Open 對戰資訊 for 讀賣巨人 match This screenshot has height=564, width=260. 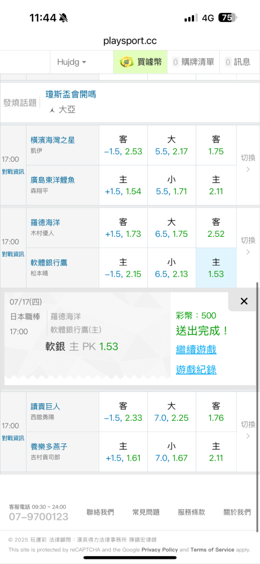(x=13, y=438)
